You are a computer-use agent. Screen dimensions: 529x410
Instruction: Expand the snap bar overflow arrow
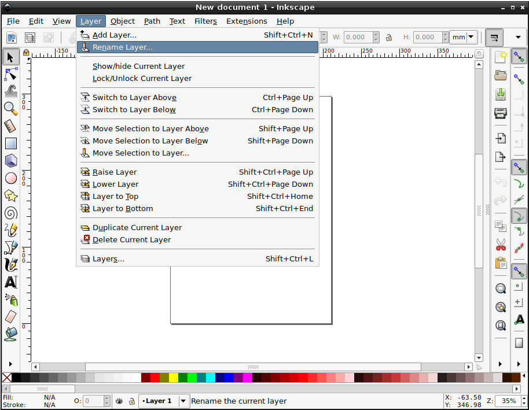(519, 364)
